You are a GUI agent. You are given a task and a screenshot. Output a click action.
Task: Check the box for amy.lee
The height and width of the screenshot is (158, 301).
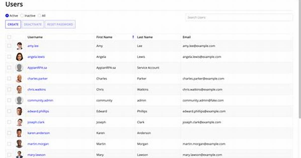pyautogui.click(x=9, y=46)
